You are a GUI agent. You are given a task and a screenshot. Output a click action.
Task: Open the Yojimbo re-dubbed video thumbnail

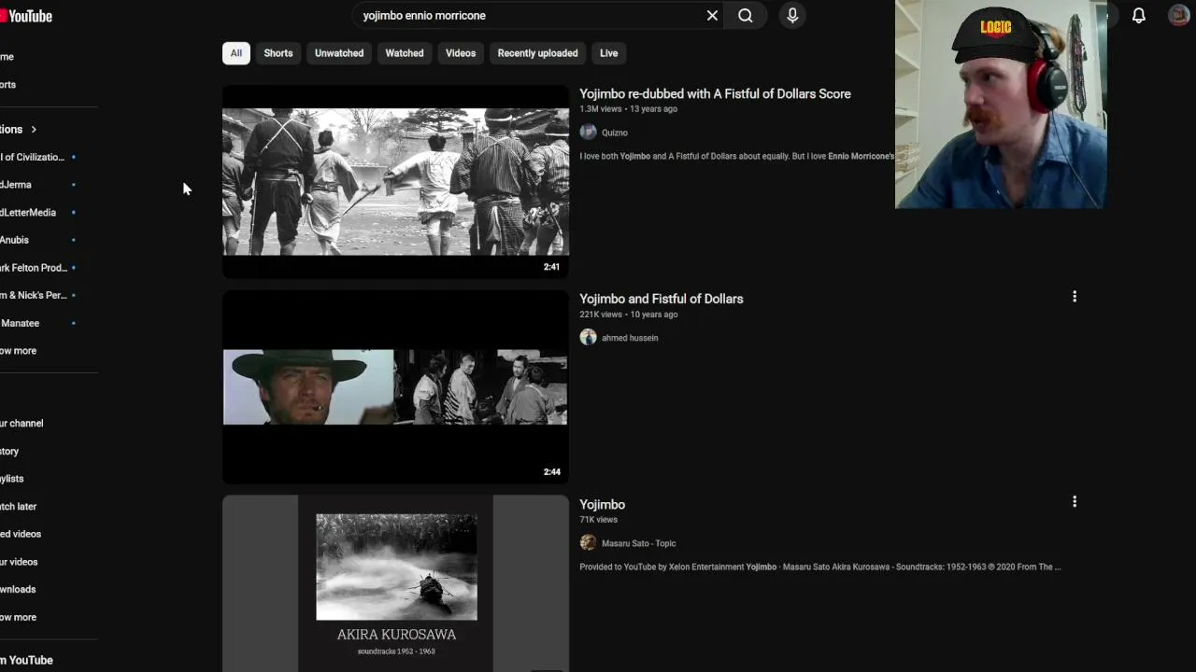(x=395, y=182)
